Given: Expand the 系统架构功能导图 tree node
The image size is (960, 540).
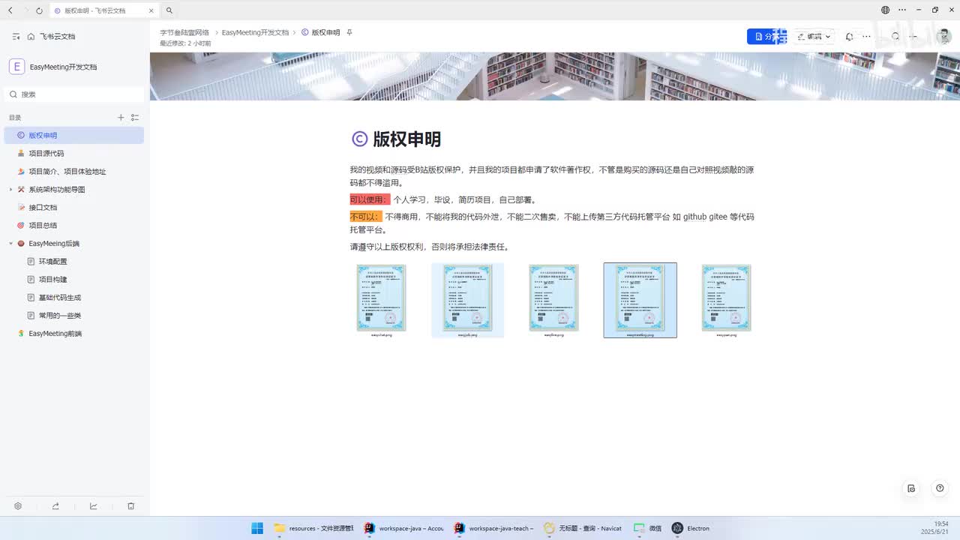Looking at the screenshot, I should [10, 190].
